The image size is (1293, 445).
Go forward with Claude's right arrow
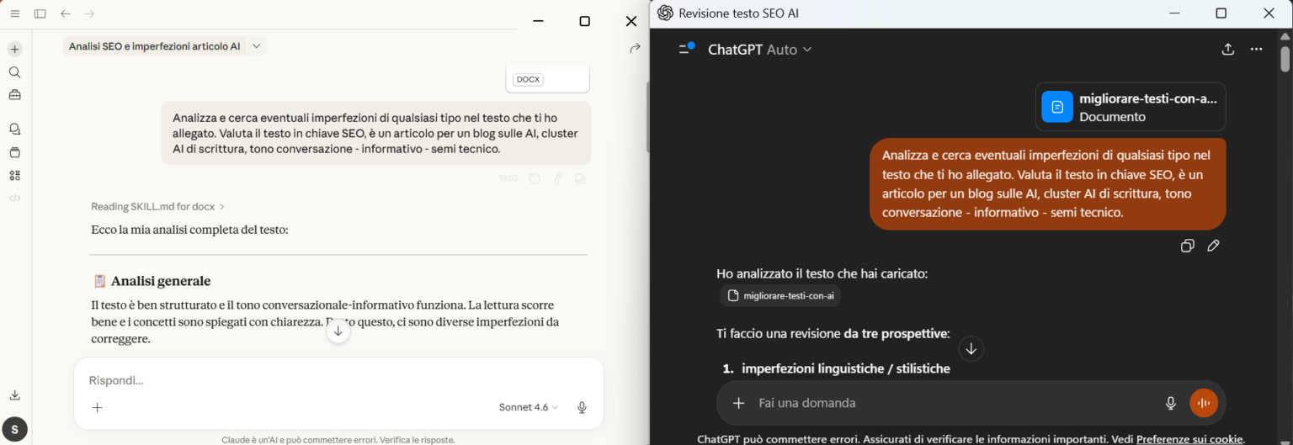pos(89,13)
